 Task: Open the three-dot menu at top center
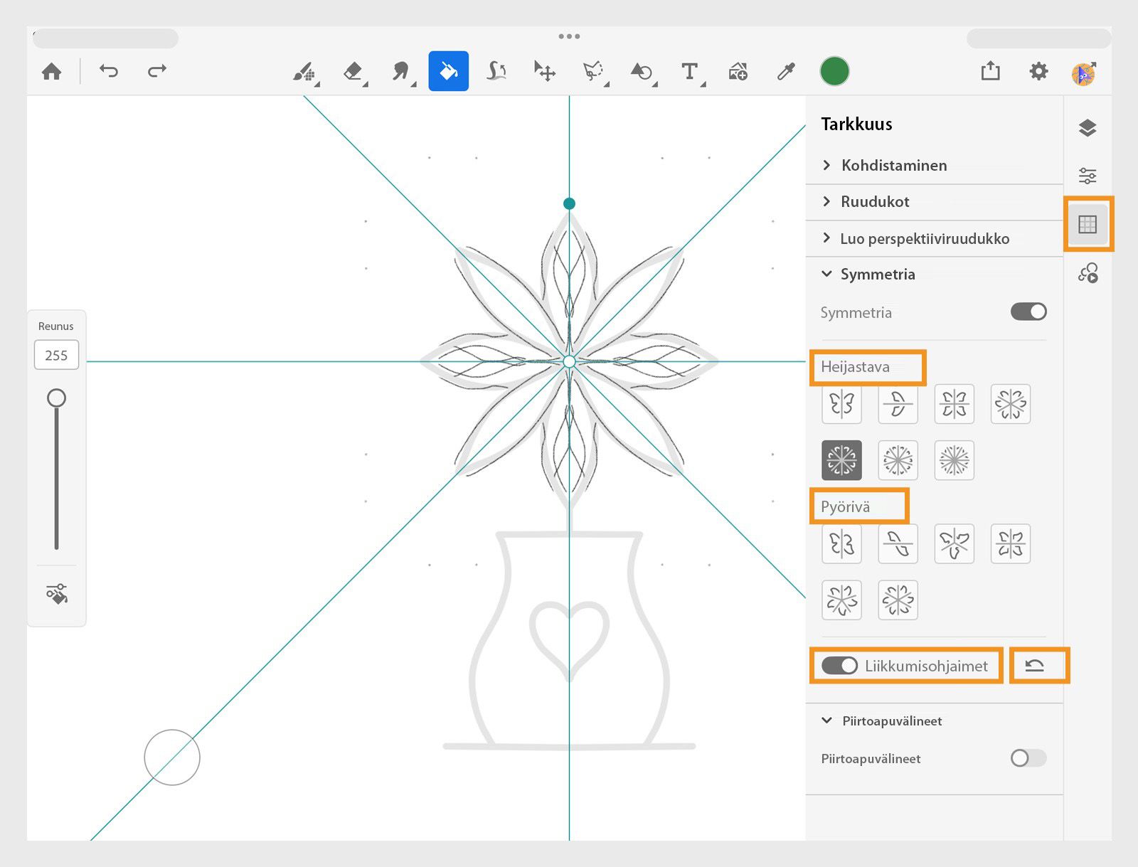[x=569, y=36]
